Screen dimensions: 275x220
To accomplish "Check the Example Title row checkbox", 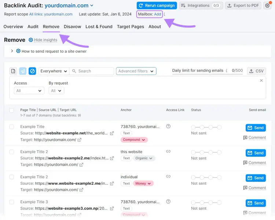I will click(x=12, y=126).
